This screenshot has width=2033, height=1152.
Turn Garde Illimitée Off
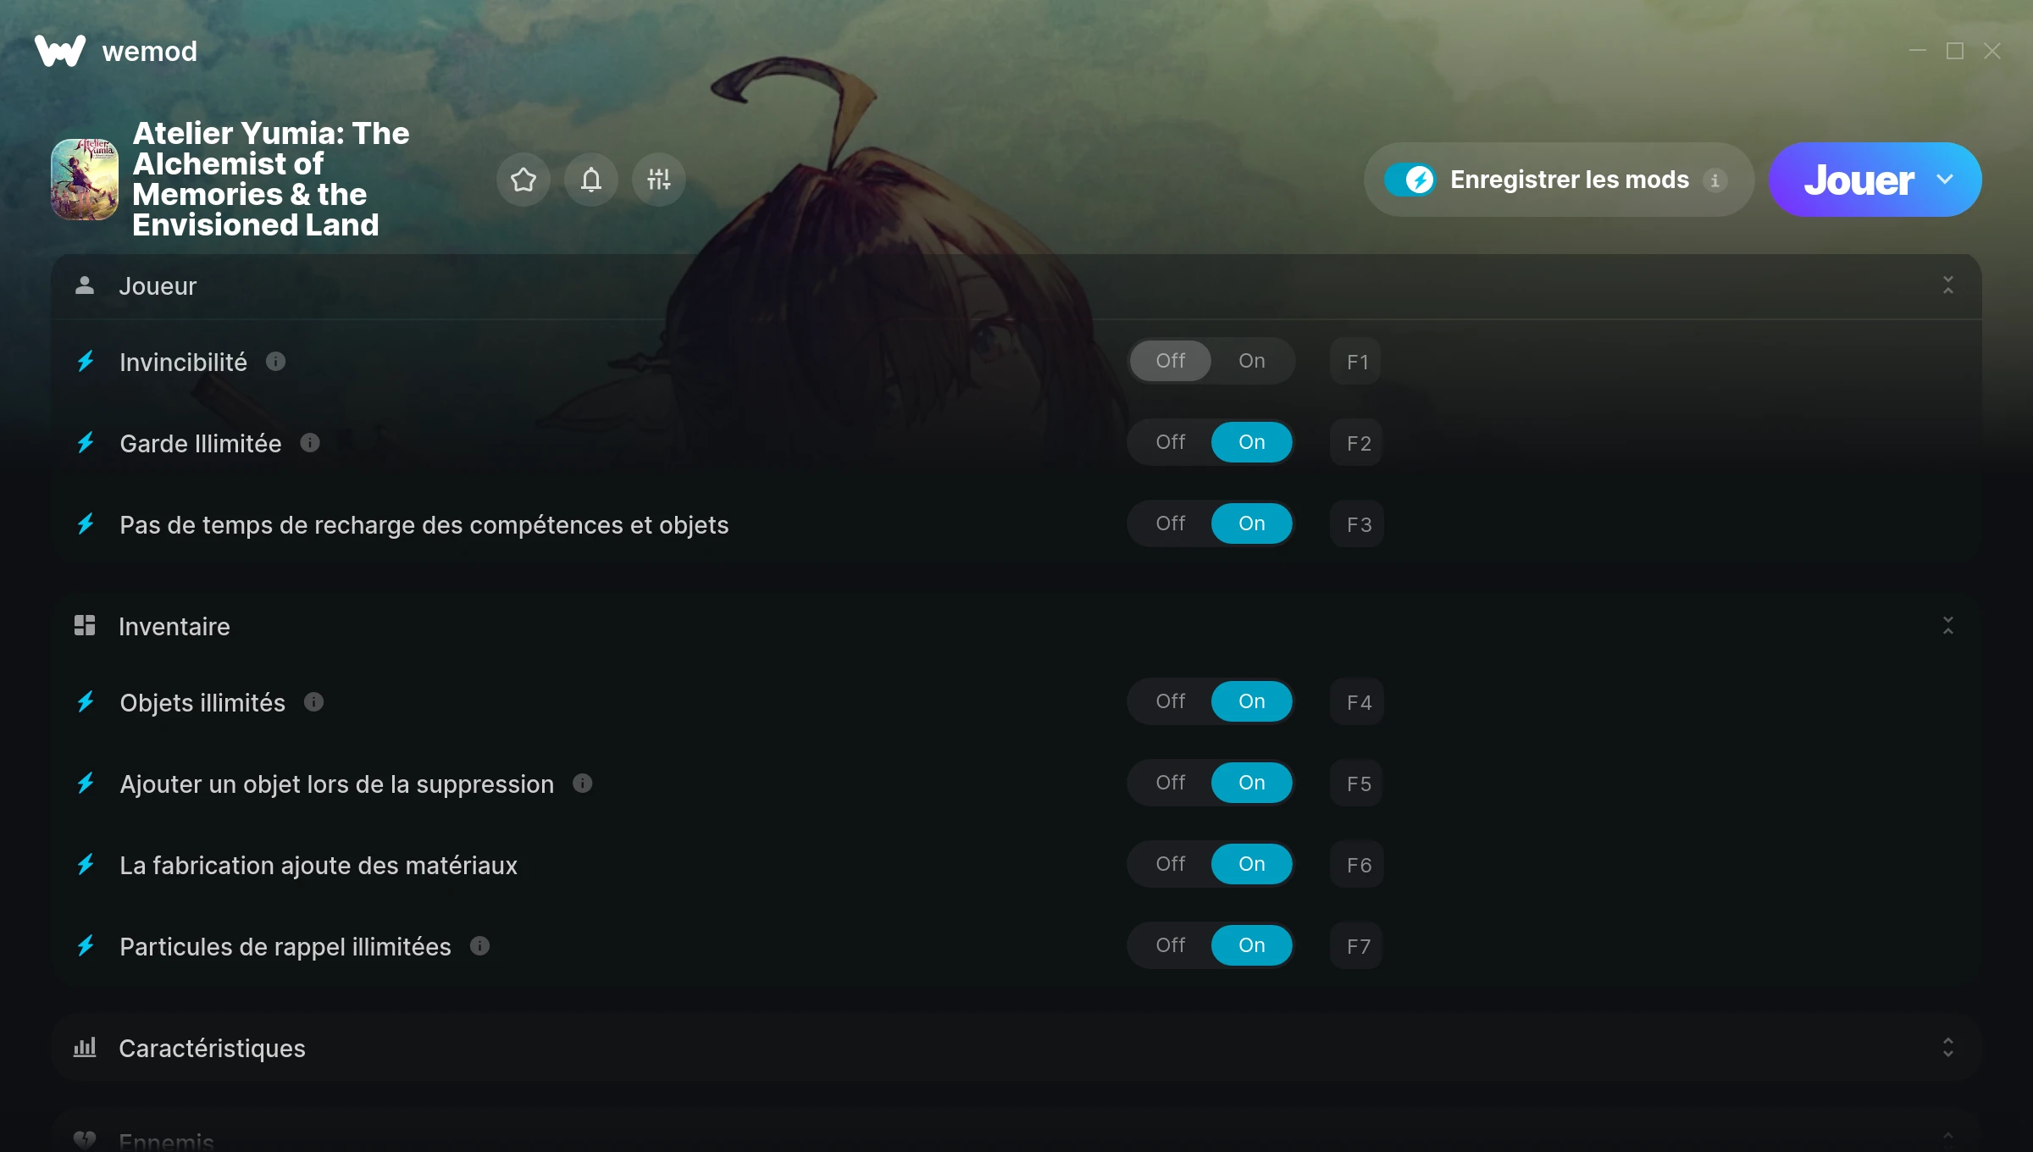pos(1171,442)
